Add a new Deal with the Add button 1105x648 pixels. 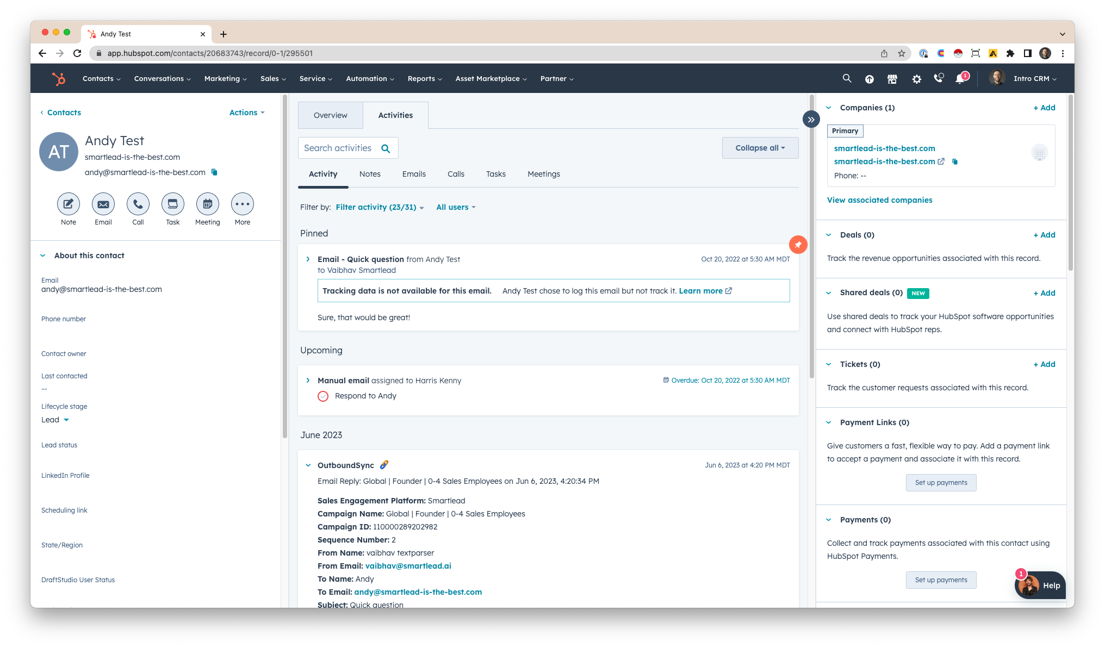[x=1044, y=235]
